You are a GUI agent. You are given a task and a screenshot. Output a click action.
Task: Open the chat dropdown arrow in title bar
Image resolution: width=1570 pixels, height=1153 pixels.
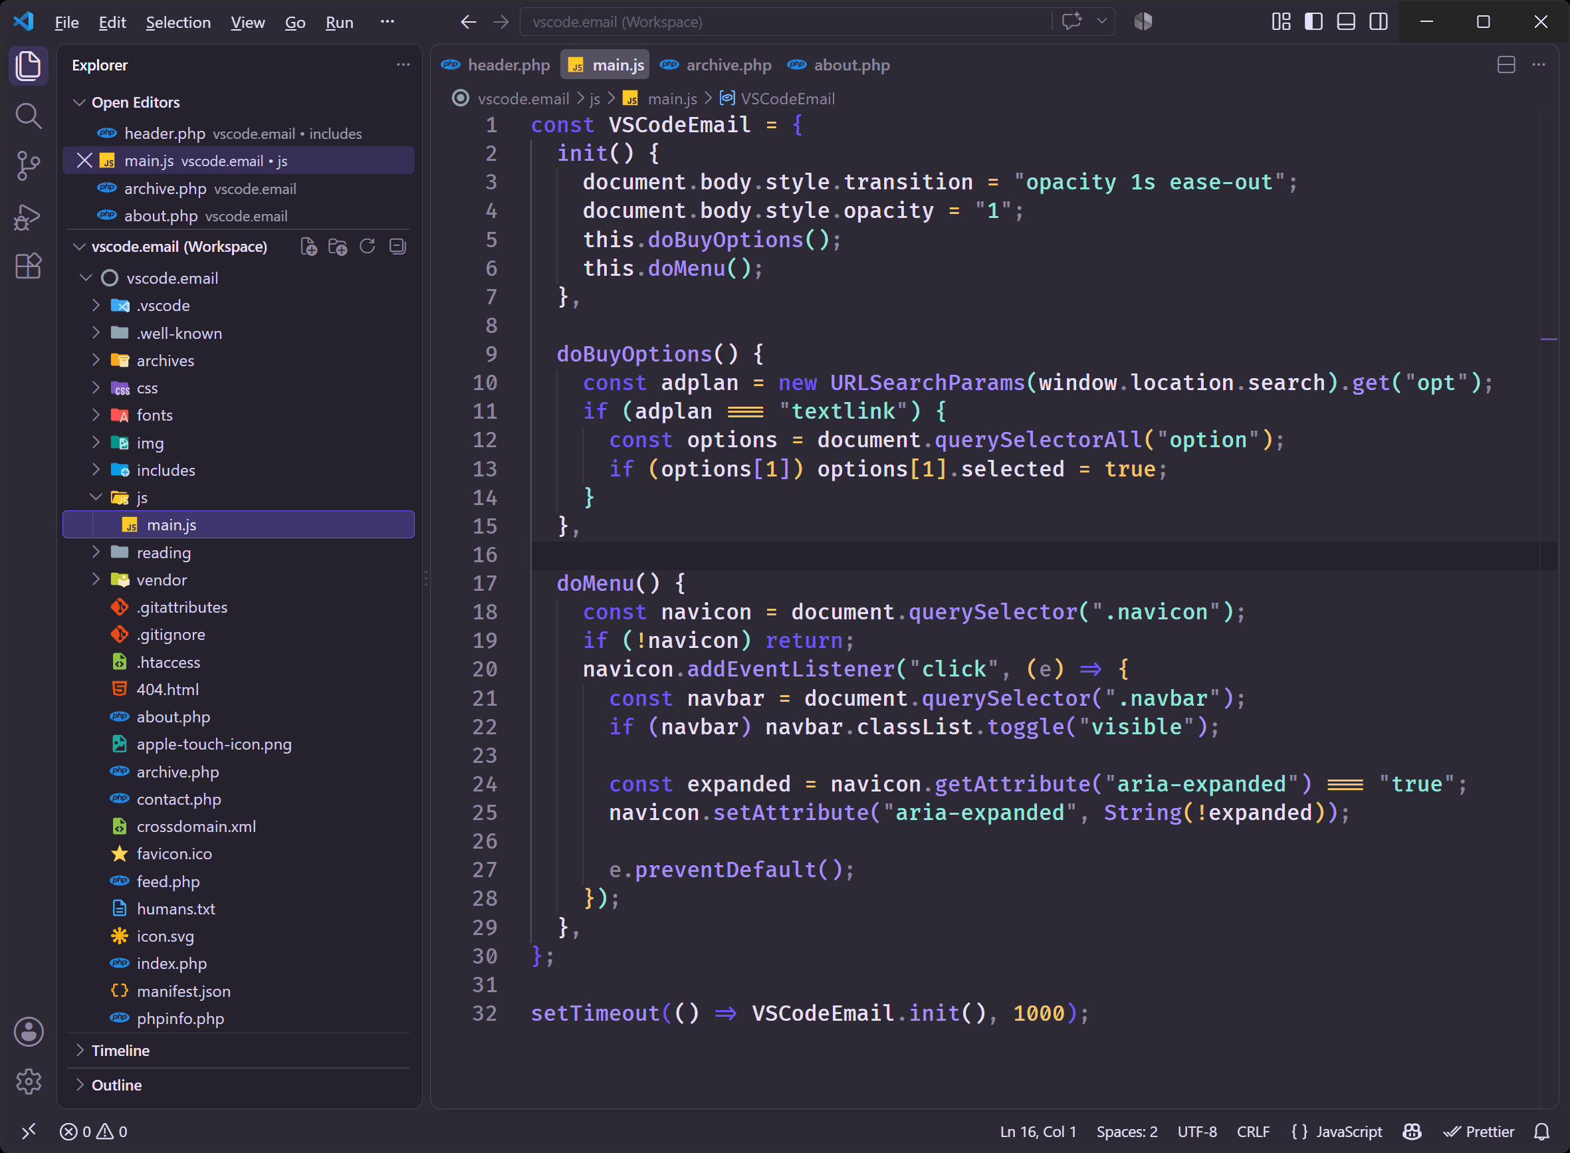(1101, 22)
